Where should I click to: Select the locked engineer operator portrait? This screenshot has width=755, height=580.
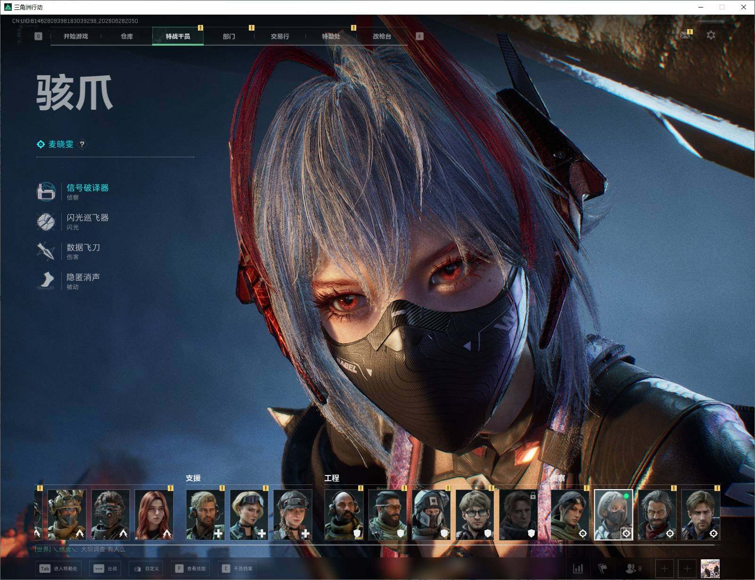pyautogui.click(x=518, y=515)
